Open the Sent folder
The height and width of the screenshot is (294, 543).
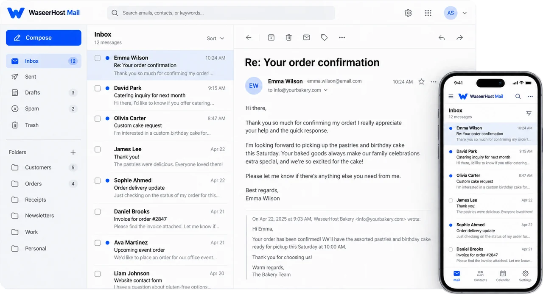point(44,77)
